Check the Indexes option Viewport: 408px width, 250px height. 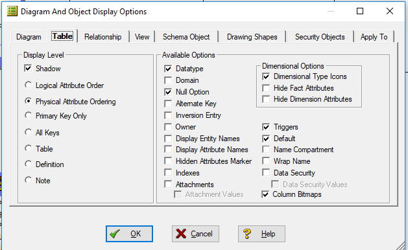point(168,172)
